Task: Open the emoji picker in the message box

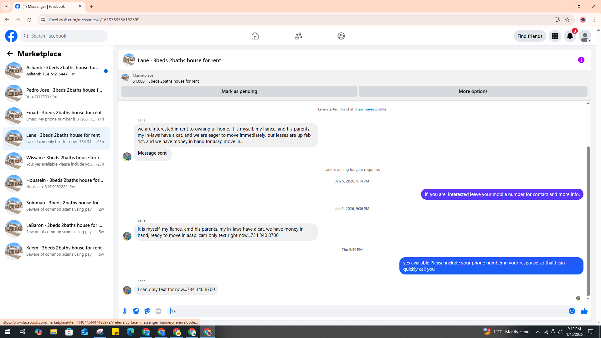Action: tap(572, 311)
